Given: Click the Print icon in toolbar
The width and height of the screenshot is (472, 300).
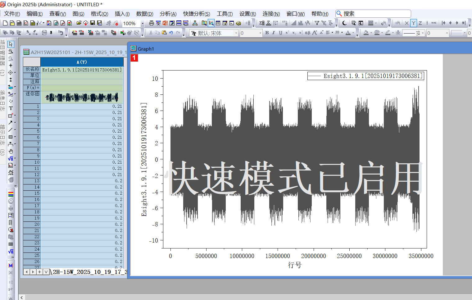Looking at the screenshot, I should (152, 23).
